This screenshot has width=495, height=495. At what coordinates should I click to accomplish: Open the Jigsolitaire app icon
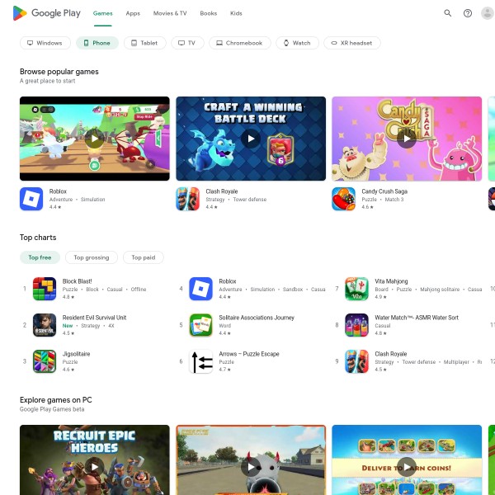[45, 361]
